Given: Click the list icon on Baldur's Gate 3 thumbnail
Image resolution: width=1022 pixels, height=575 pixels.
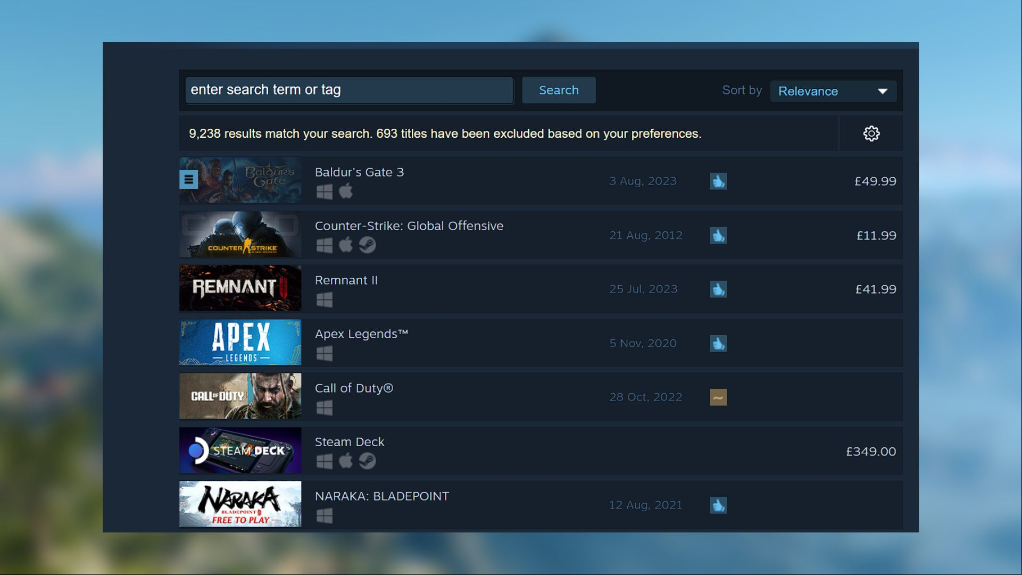Looking at the screenshot, I should tap(188, 180).
